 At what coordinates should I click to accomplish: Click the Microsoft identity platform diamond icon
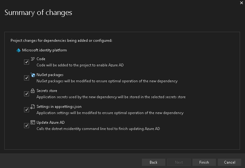click(x=18, y=50)
